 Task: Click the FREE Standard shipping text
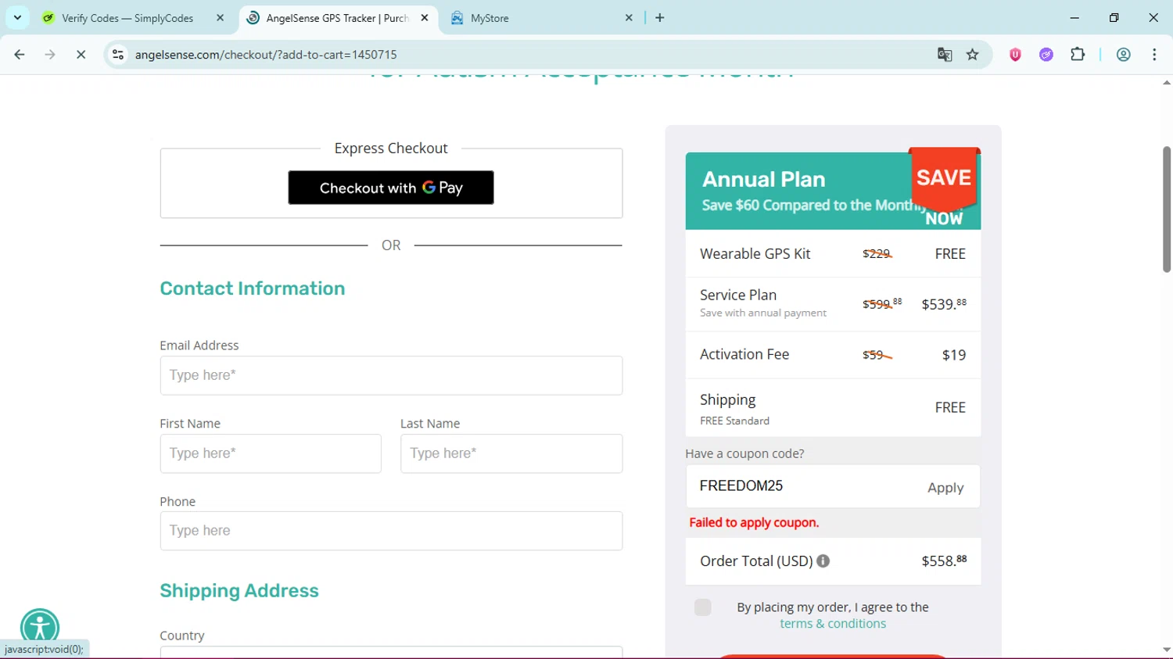click(x=734, y=421)
